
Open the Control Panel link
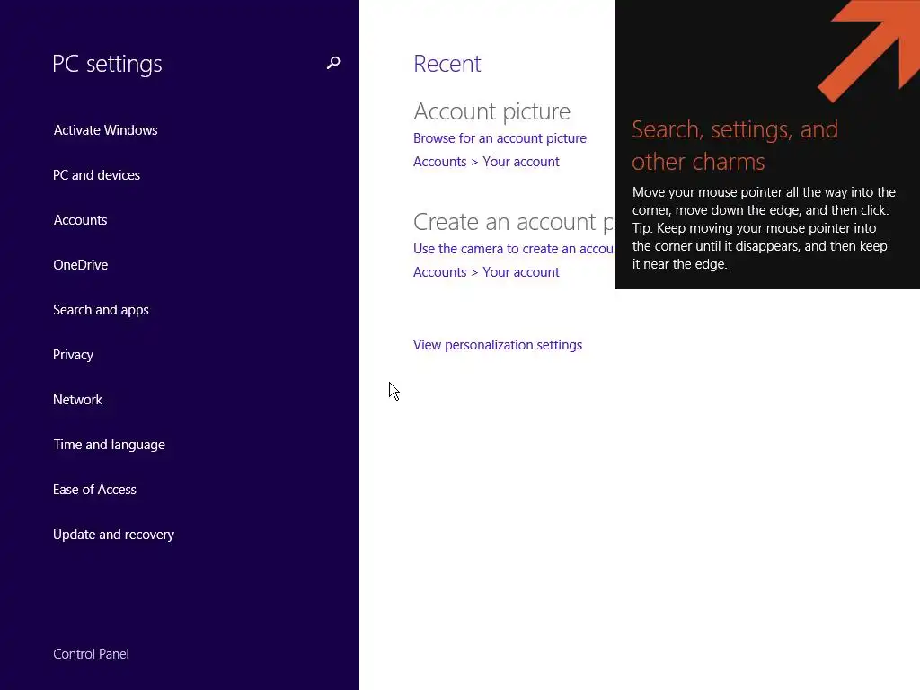(91, 654)
